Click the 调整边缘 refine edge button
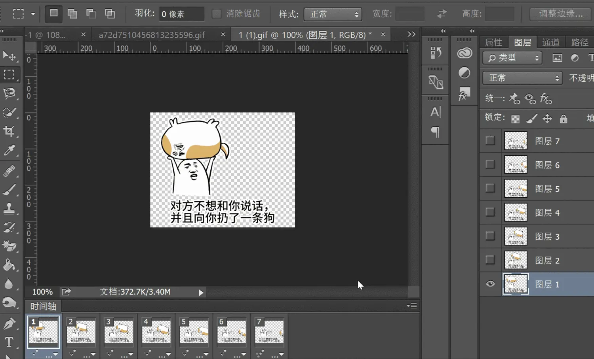Image resolution: width=594 pixels, height=359 pixels. click(561, 14)
